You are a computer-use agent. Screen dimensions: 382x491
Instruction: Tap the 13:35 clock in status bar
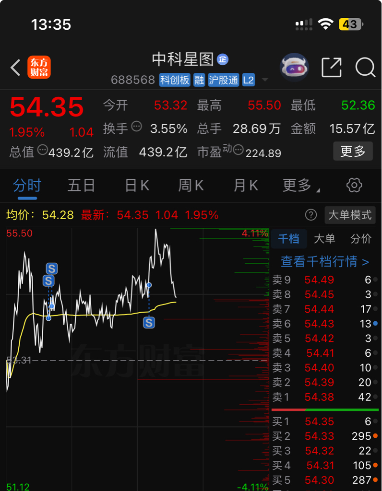coord(51,24)
